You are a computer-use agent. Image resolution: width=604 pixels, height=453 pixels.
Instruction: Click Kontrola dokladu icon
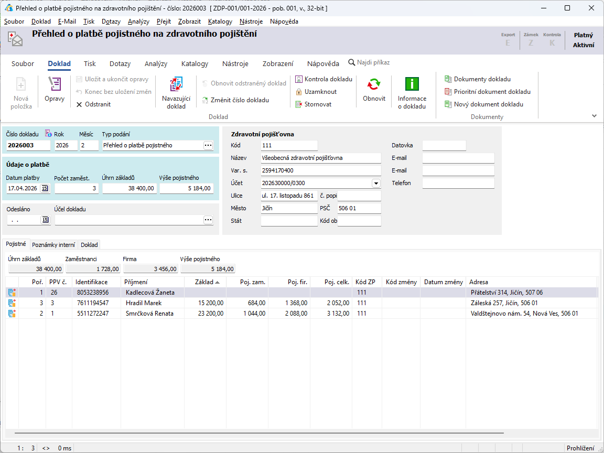click(298, 79)
